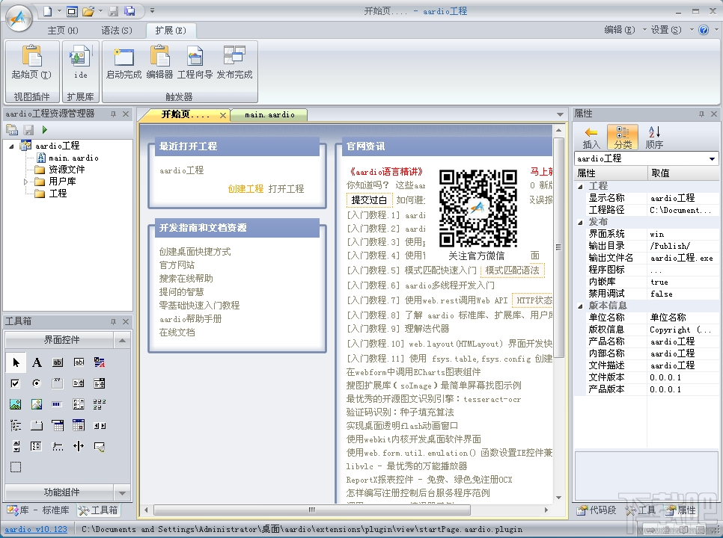
Task: Click the 创建工程 link
Action: (x=245, y=189)
